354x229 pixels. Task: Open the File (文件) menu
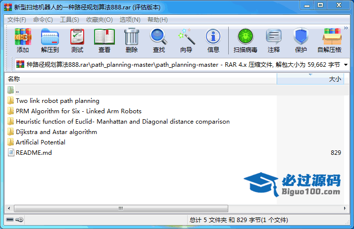(17, 20)
